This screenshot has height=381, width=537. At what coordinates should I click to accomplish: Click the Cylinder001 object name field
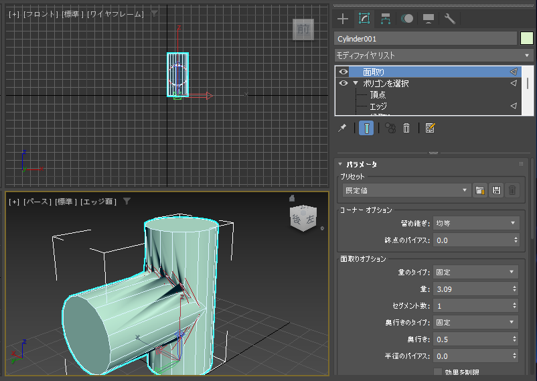425,39
